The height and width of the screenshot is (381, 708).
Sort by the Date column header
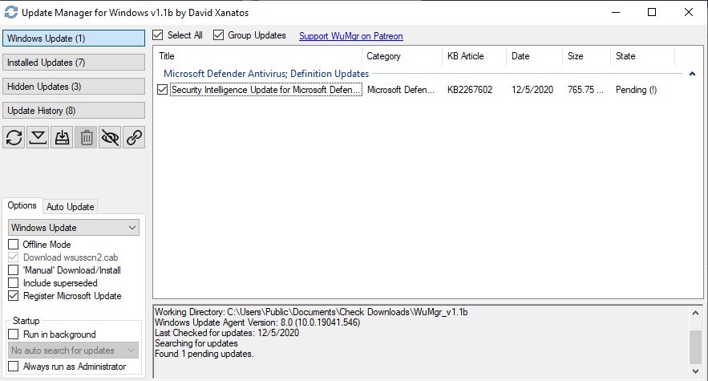(x=534, y=56)
